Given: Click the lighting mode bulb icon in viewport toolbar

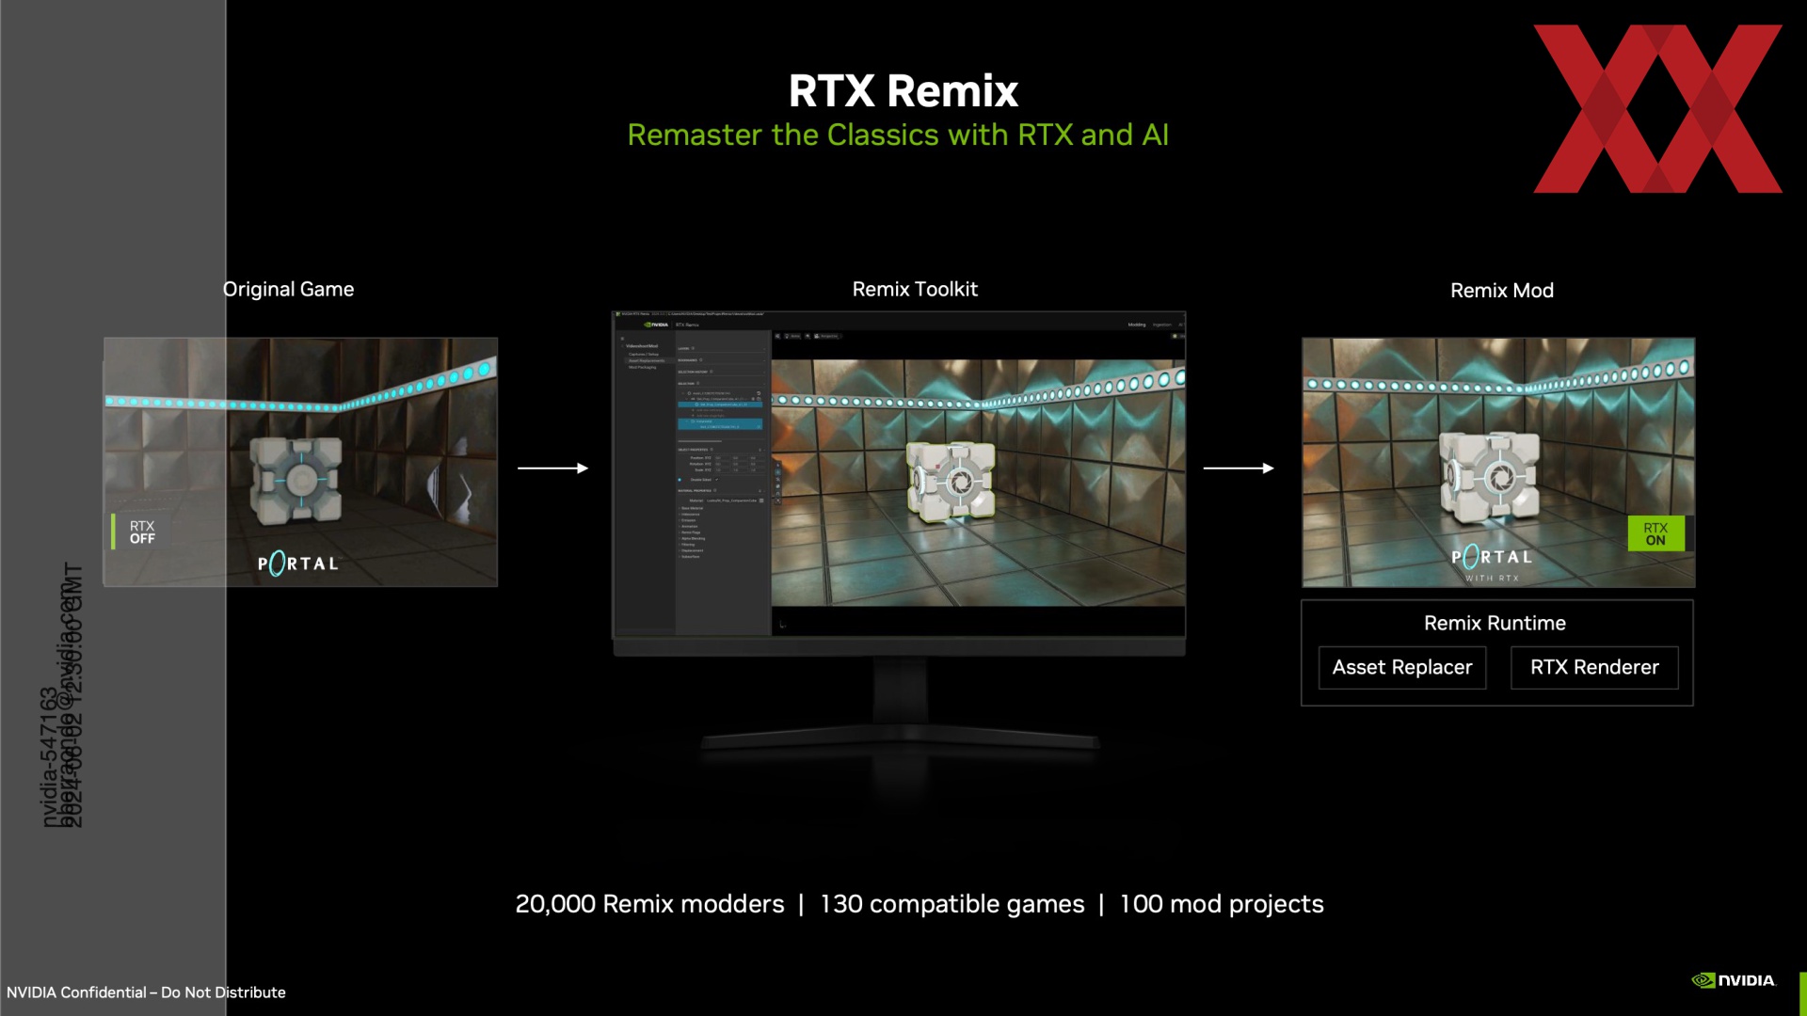Looking at the screenshot, I should [787, 336].
